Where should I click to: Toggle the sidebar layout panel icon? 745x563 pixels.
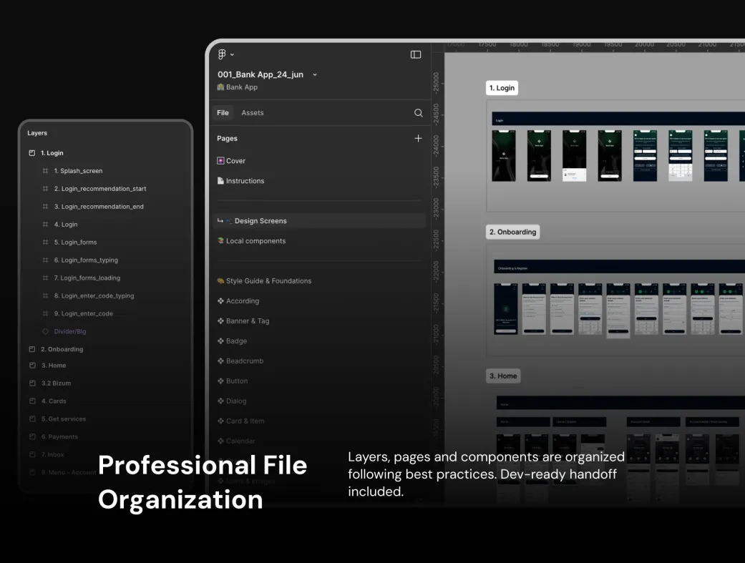(x=415, y=54)
